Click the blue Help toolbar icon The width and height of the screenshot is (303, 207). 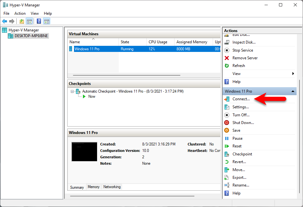(x=39, y=21)
